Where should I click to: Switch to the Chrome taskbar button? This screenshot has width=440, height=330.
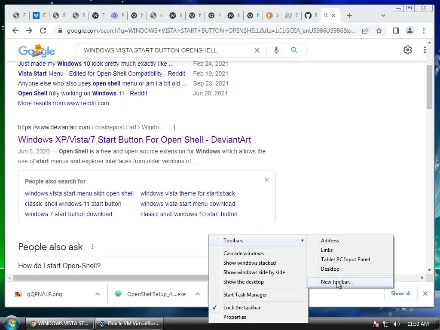click(x=59, y=323)
